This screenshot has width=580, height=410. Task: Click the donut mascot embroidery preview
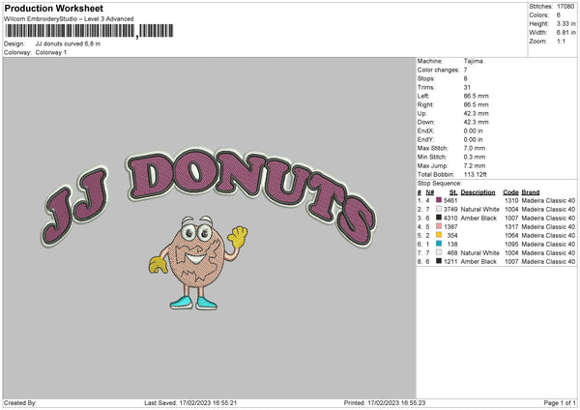(198, 263)
